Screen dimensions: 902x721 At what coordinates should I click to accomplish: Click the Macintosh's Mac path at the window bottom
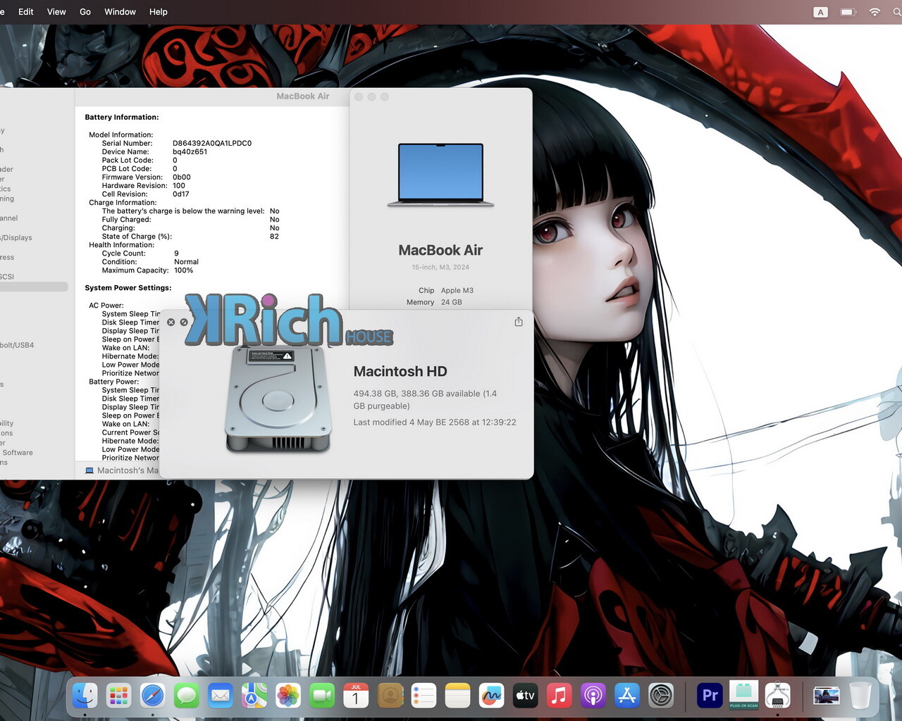coord(121,470)
